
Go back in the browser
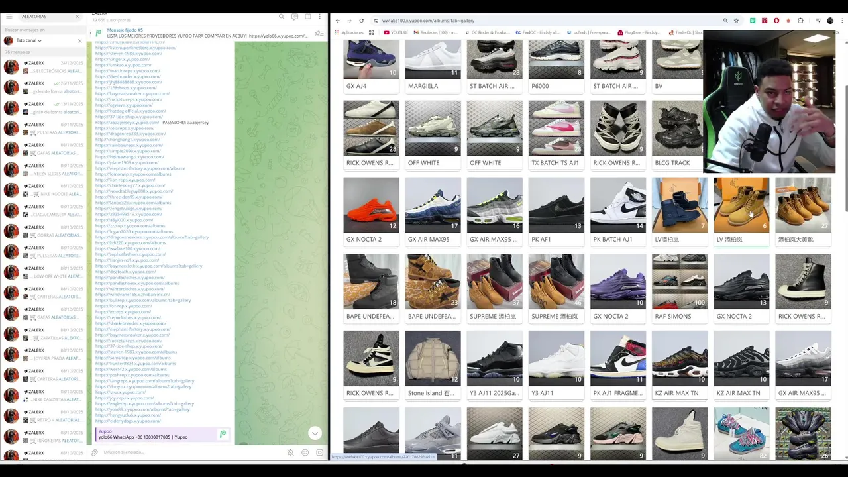338,21
